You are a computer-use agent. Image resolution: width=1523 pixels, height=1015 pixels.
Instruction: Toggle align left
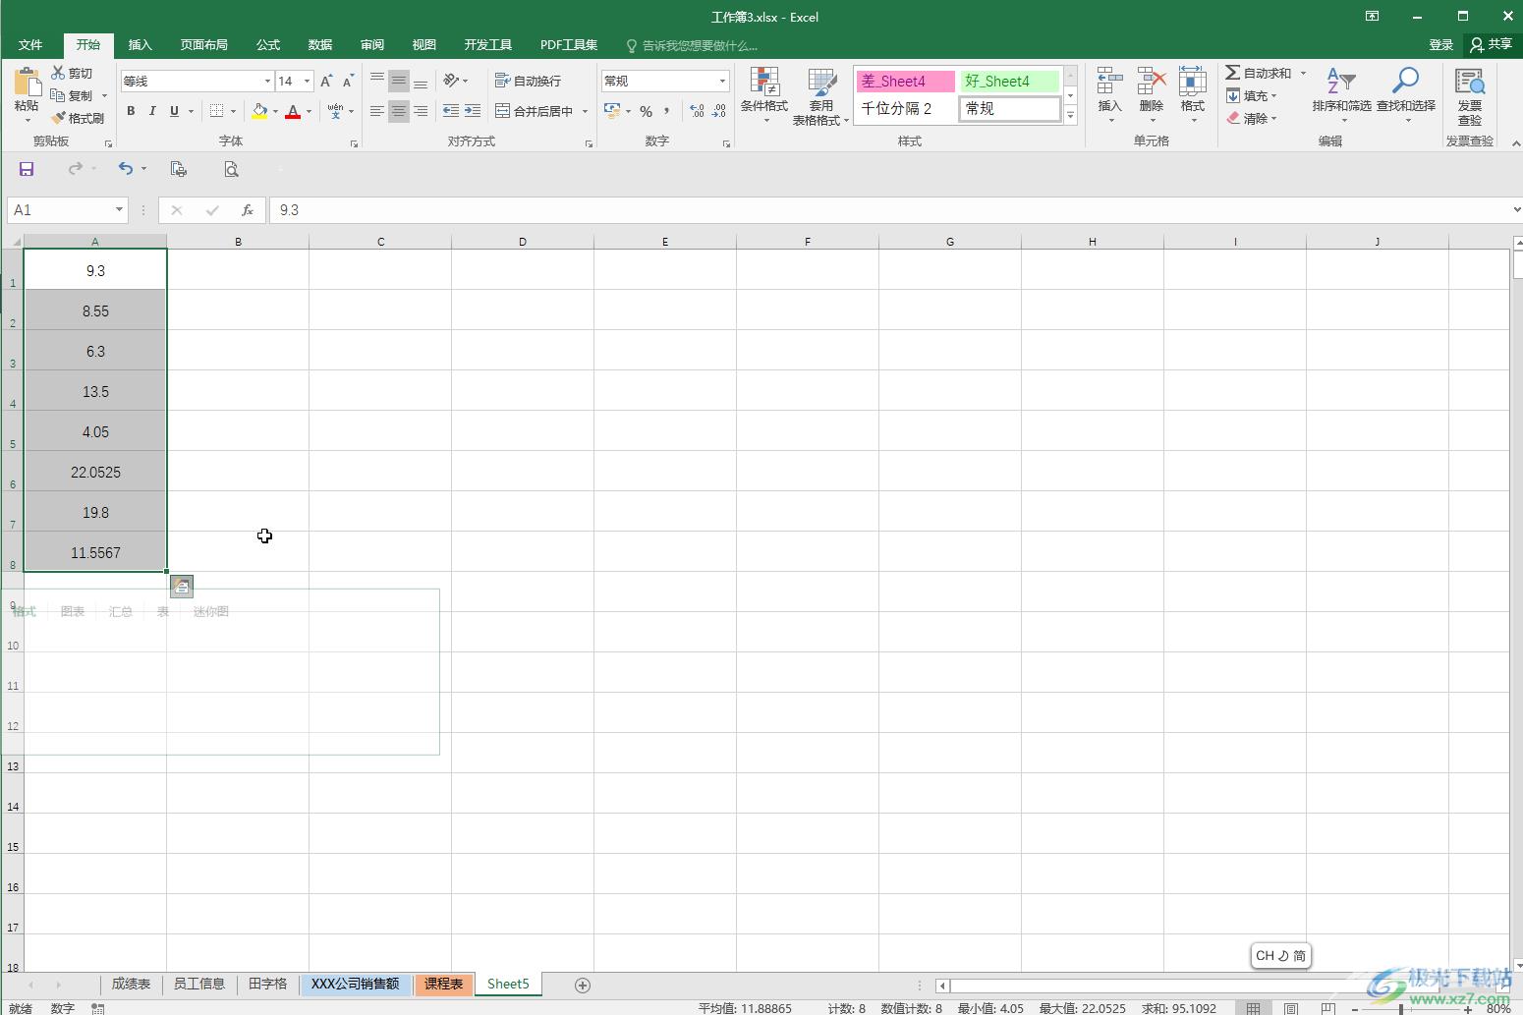pos(377,111)
